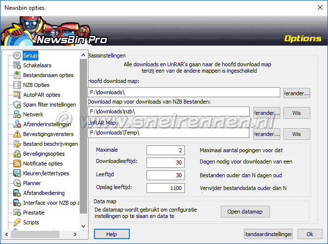Click the NZB download map path field

pyautogui.click(x=169, y=111)
